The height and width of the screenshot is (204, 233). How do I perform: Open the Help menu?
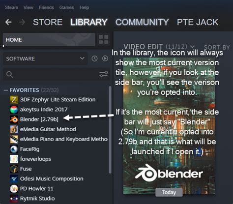pyautogui.click(x=84, y=7)
